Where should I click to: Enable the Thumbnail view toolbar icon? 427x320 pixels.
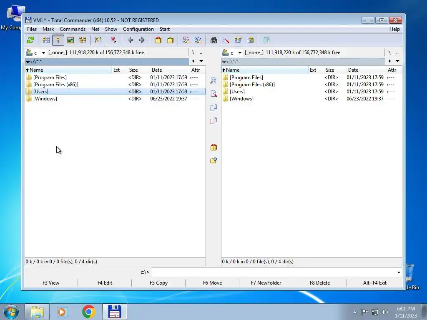[x=70, y=40]
